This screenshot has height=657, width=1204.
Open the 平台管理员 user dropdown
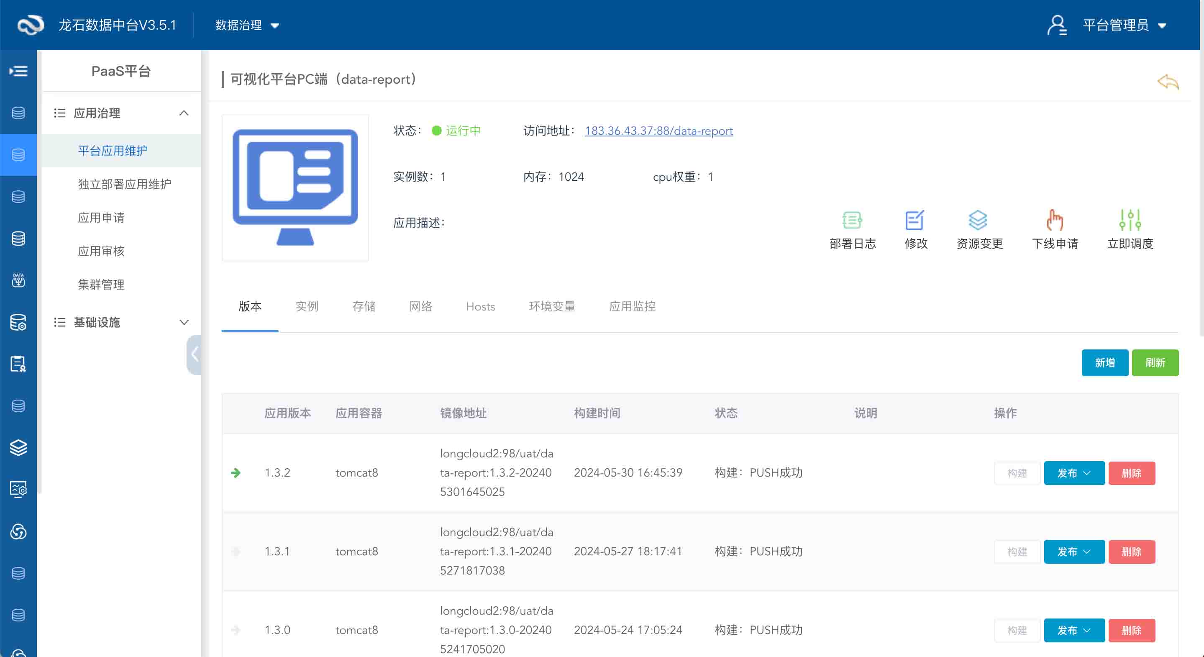tap(1124, 25)
